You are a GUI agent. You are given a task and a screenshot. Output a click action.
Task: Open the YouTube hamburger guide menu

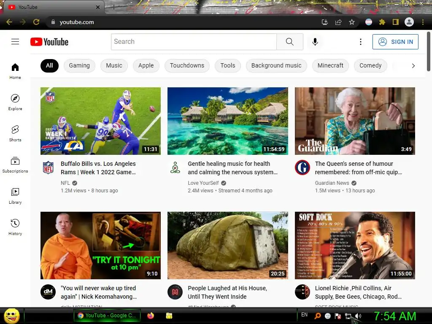pyautogui.click(x=15, y=42)
